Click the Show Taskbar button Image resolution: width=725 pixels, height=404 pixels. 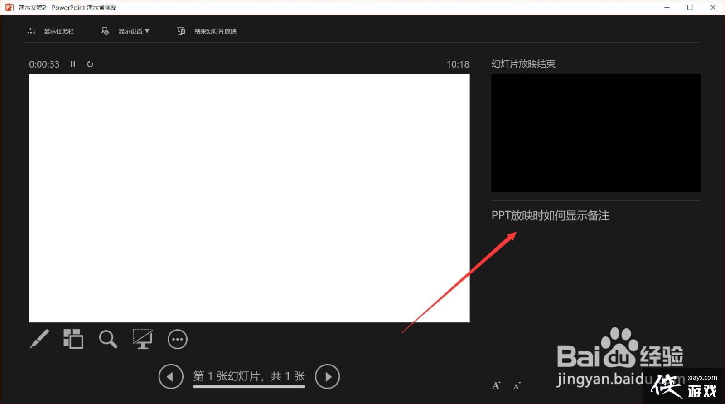pyautogui.click(x=50, y=31)
